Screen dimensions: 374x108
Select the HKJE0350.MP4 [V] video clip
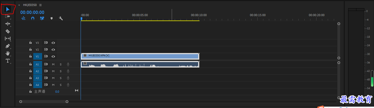point(140,56)
